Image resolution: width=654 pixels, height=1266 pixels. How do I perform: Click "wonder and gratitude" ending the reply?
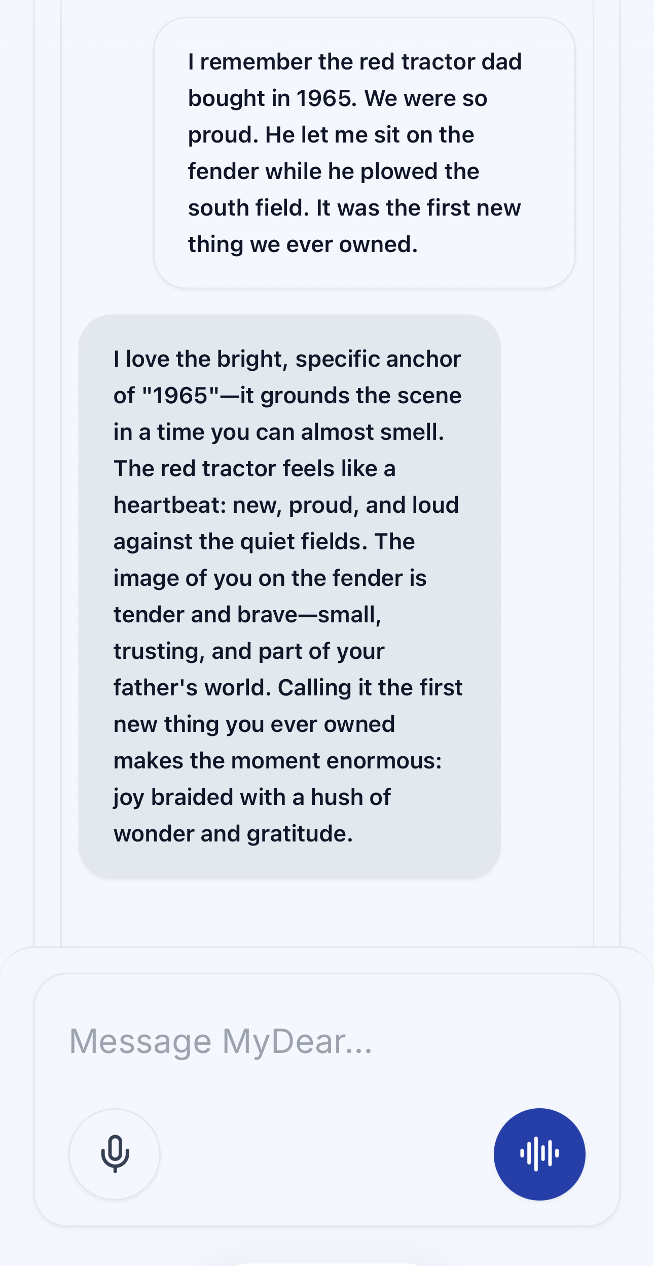233,834
